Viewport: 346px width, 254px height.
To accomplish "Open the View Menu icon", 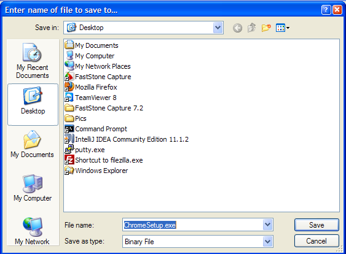I will [283, 28].
